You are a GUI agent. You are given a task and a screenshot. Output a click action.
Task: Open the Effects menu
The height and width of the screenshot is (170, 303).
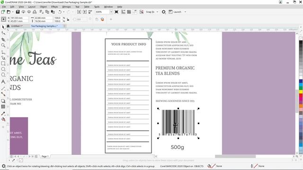click(x=54, y=7)
